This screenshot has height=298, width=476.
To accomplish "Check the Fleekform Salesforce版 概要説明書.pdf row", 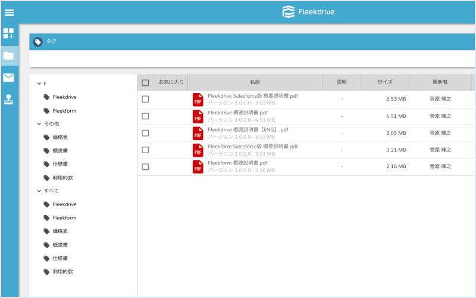I will pyautogui.click(x=145, y=150).
